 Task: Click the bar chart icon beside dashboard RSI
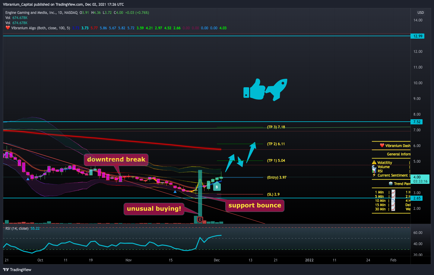(374, 171)
